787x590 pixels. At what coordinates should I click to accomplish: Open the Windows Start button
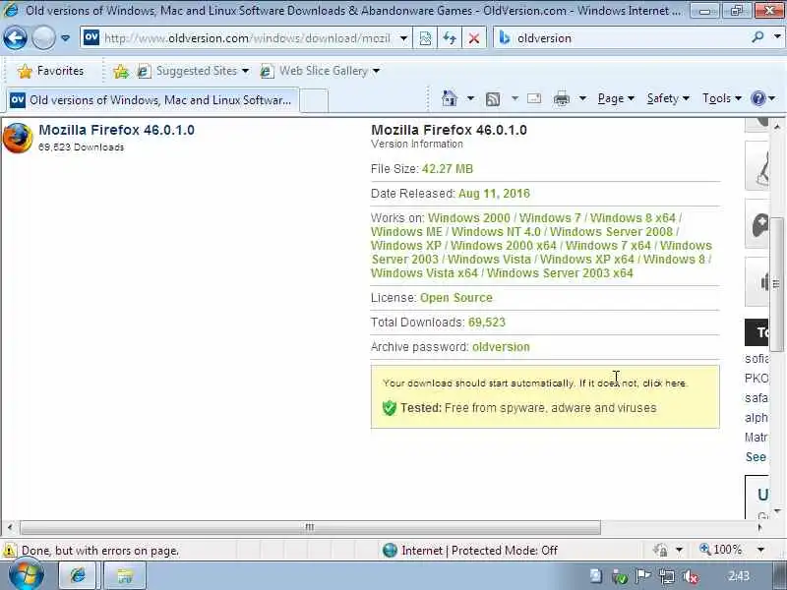[26, 575]
